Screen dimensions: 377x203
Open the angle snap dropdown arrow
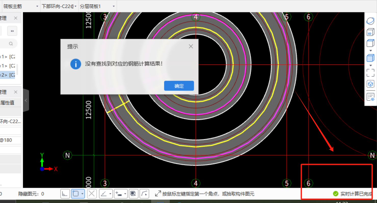[x=110, y=194]
